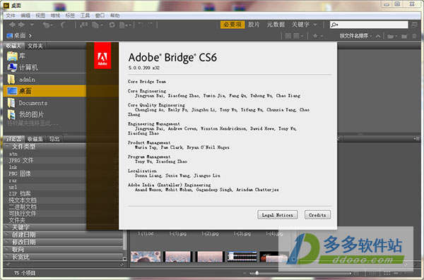424x280 pixels.
Task: Open the 窗口 menu
Action: (x=100, y=16)
